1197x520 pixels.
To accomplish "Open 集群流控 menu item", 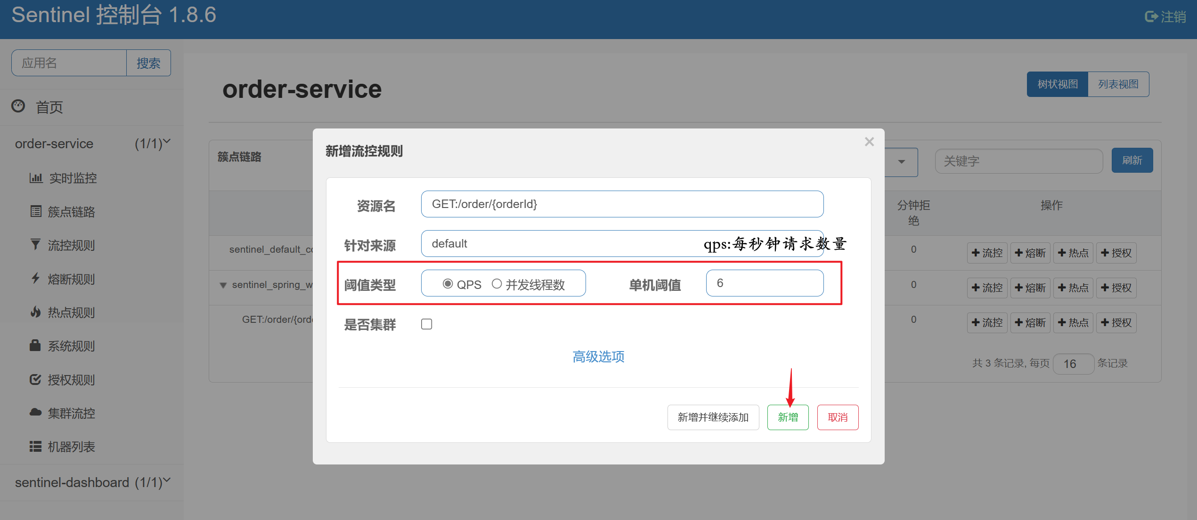I will (x=72, y=413).
